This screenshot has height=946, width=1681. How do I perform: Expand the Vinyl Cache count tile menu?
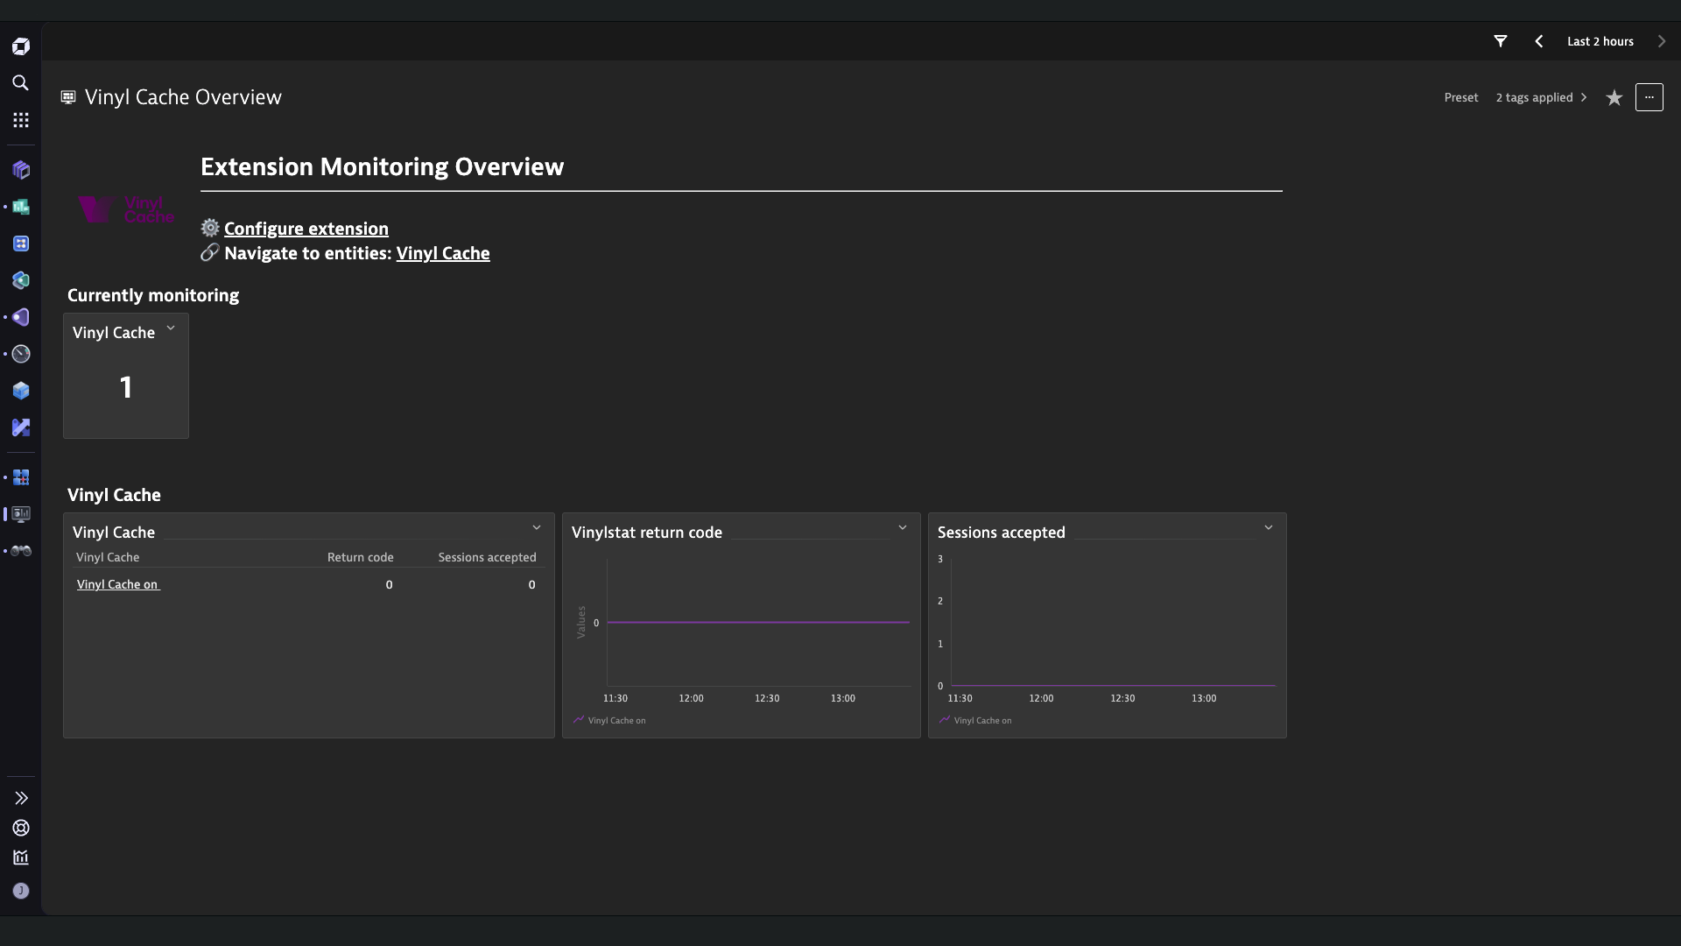pos(171,328)
